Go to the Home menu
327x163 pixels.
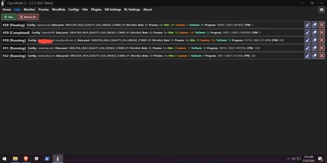(7, 10)
